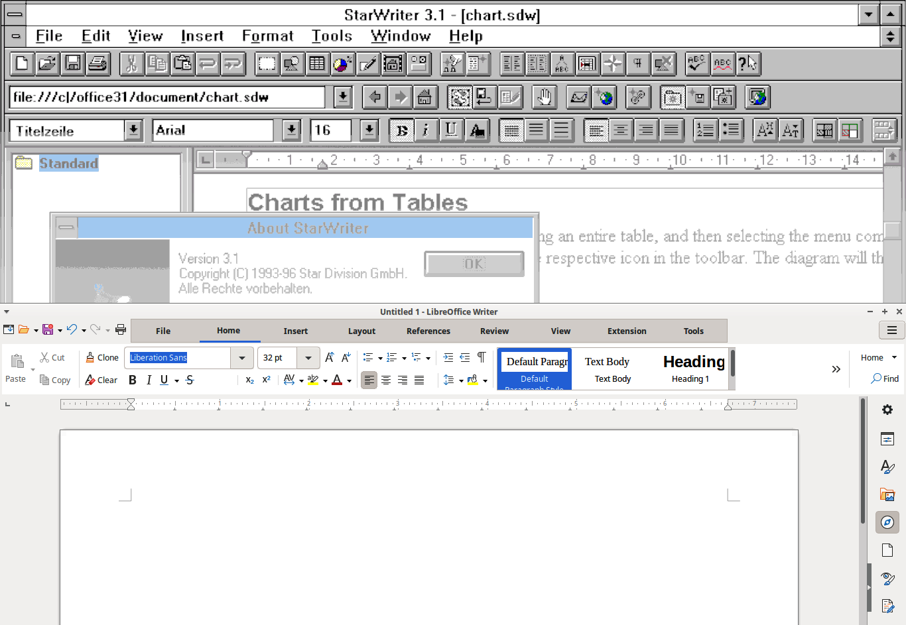Open the Titelzeile paragraph style dropdown
The image size is (906, 625).
point(133,130)
